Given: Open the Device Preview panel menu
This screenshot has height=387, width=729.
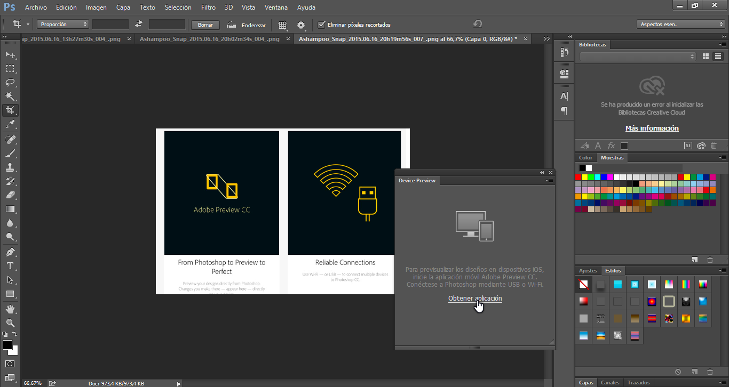Looking at the screenshot, I should (550, 181).
